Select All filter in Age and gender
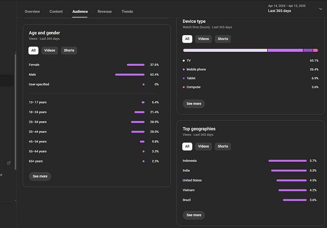The width and height of the screenshot is (327, 228). 33,50
